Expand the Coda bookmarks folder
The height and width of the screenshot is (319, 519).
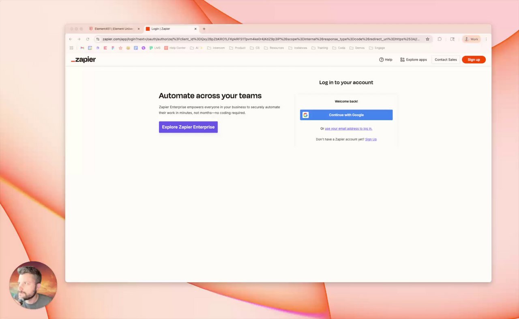(339, 48)
